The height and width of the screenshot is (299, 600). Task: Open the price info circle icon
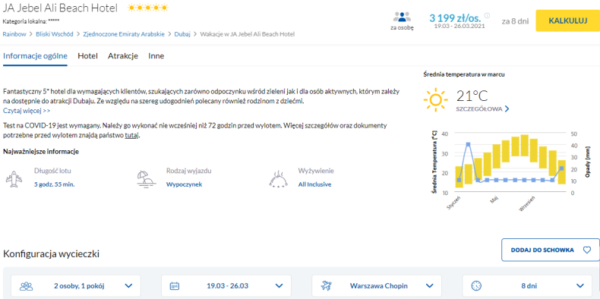tap(487, 16)
